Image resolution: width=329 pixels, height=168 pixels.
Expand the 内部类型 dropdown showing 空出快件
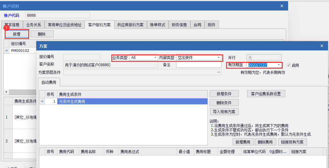(x=218, y=58)
